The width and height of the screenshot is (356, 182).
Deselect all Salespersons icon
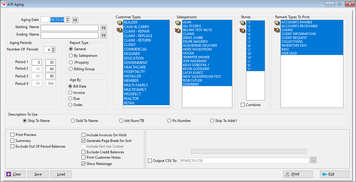coord(178,30)
